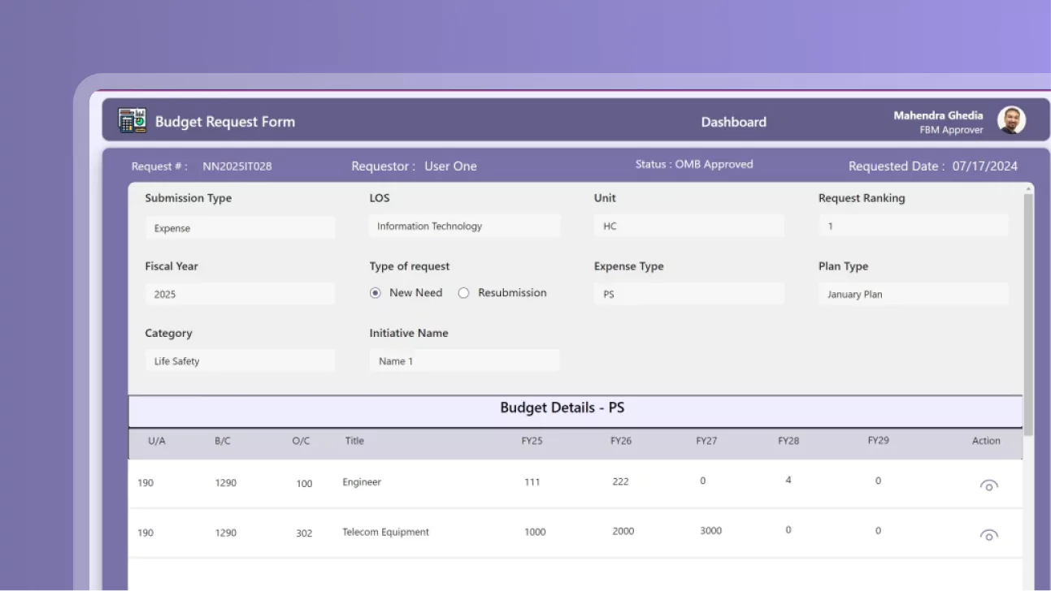Go to the Dashboard
This screenshot has width=1051, height=591.
(733, 122)
